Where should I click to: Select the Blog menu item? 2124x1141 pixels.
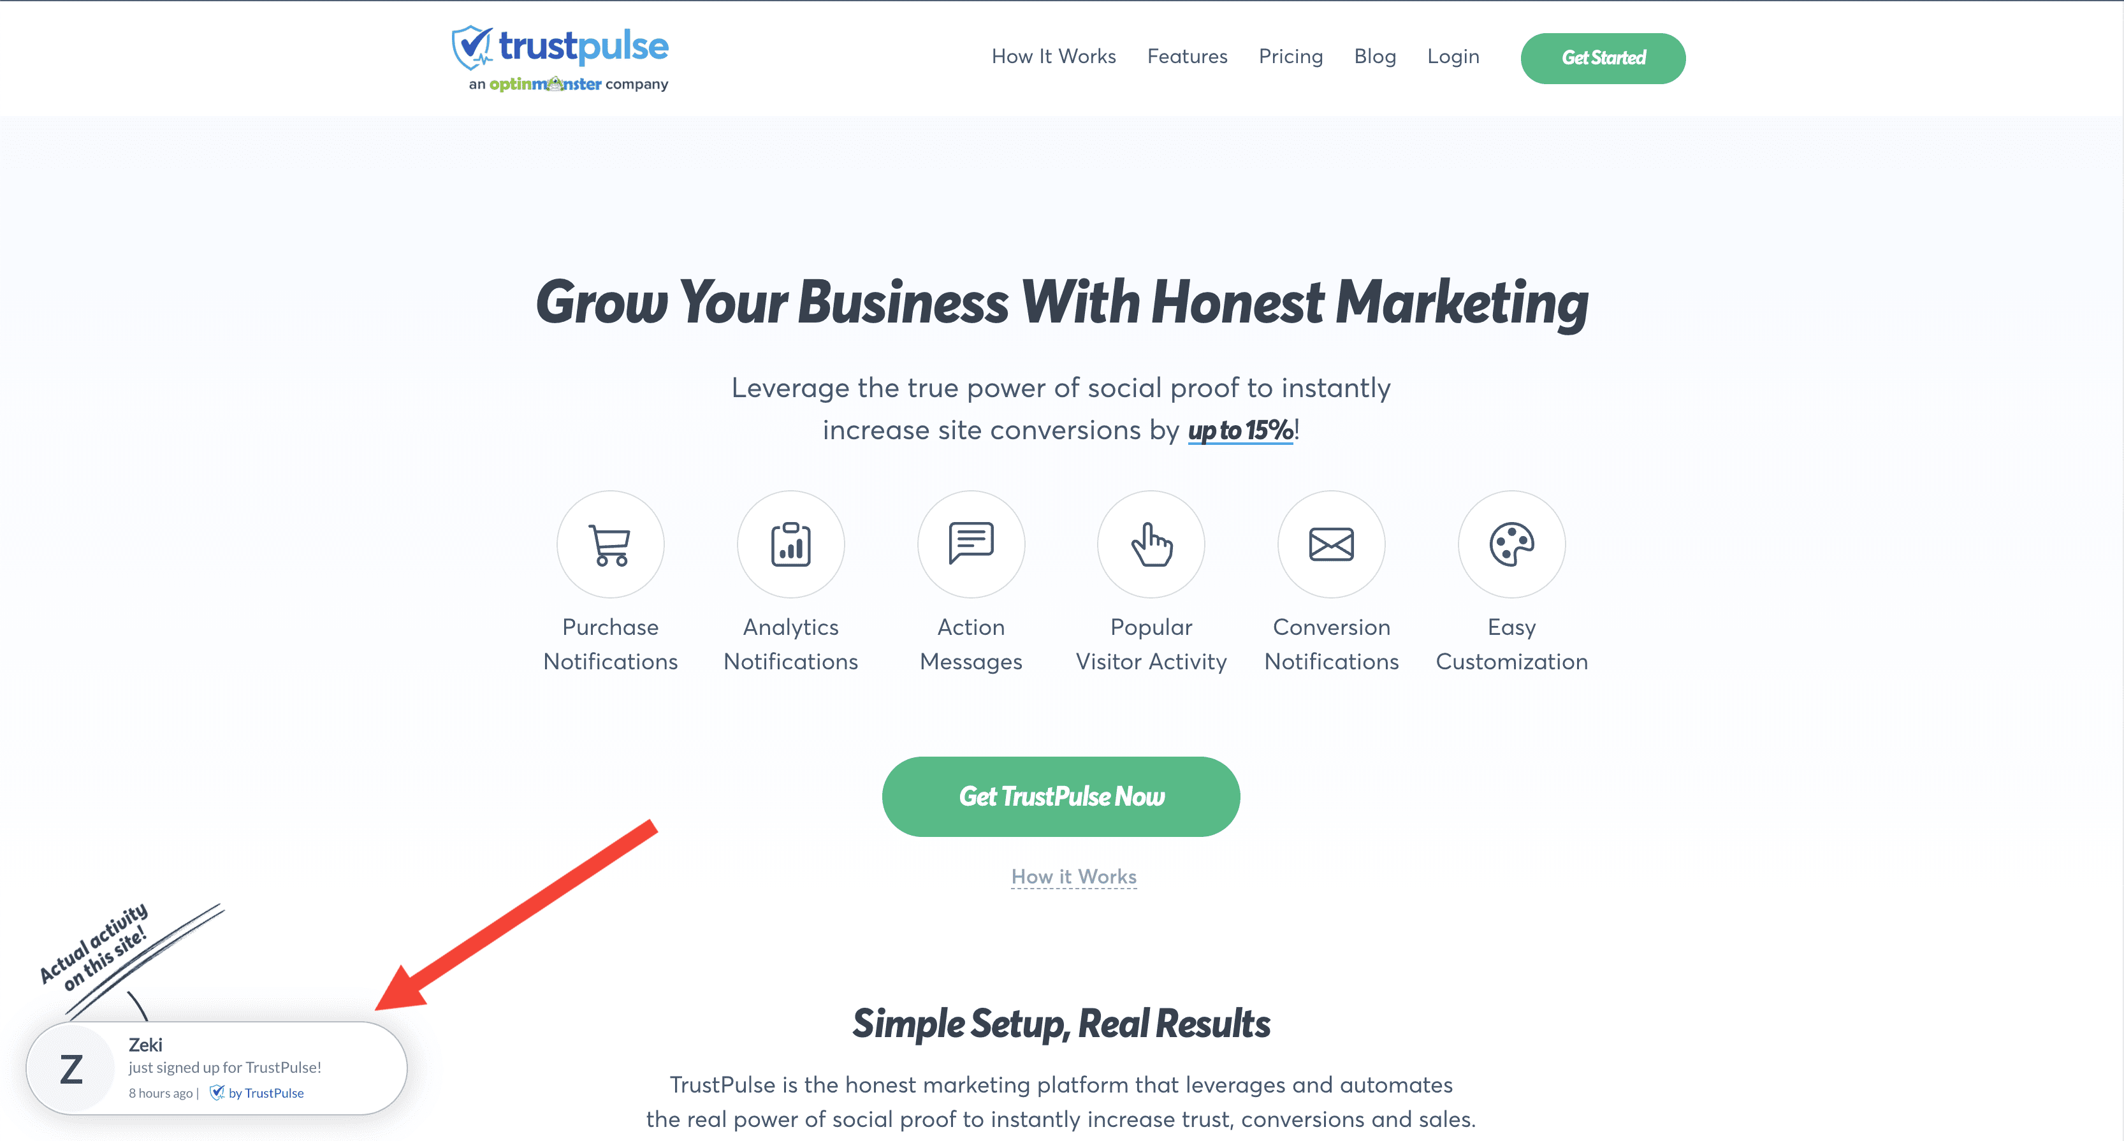point(1375,57)
